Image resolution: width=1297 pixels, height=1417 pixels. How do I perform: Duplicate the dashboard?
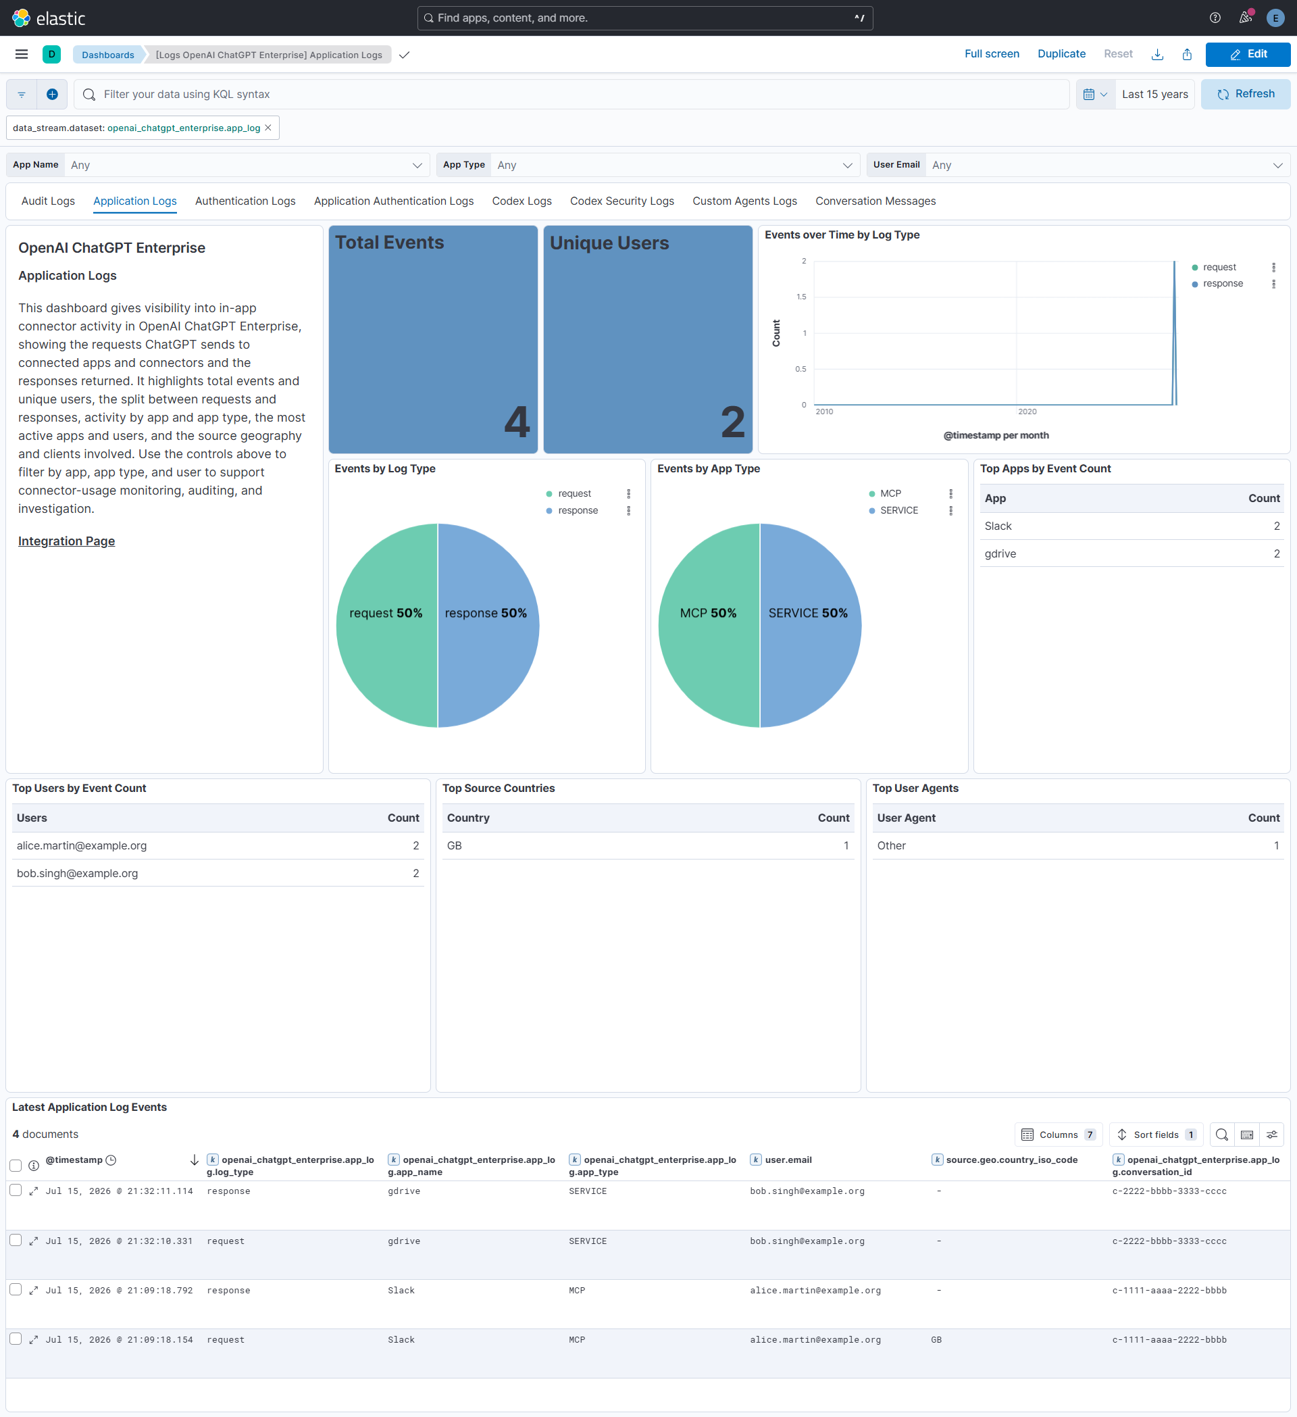[x=1061, y=54]
